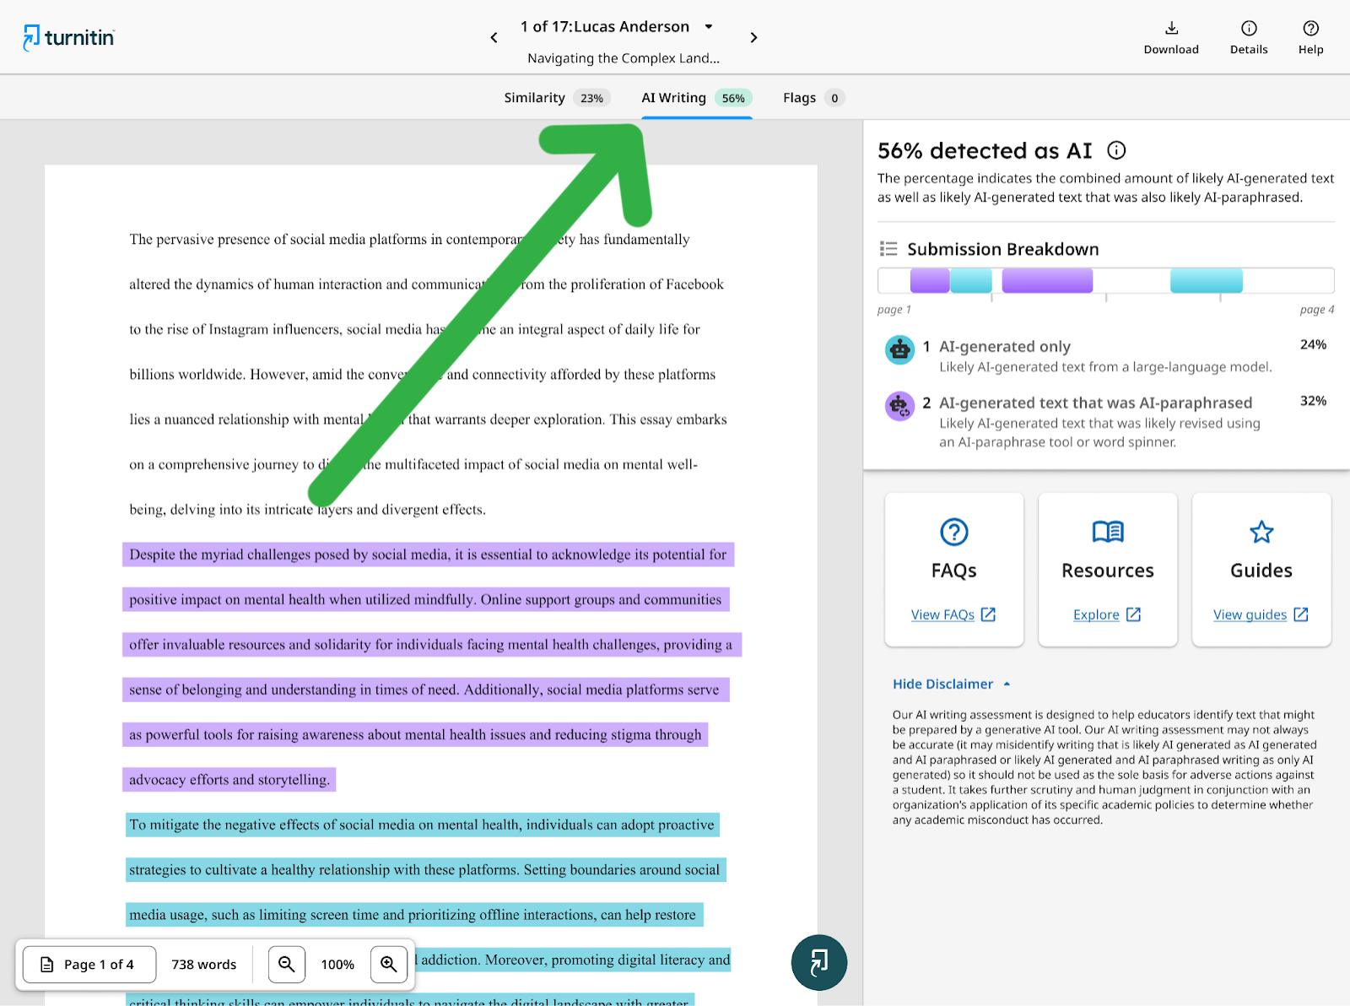This screenshot has width=1350, height=1006.
Task: Click the long purple segment in Submission Breakdown bar
Action: [x=1046, y=280]
